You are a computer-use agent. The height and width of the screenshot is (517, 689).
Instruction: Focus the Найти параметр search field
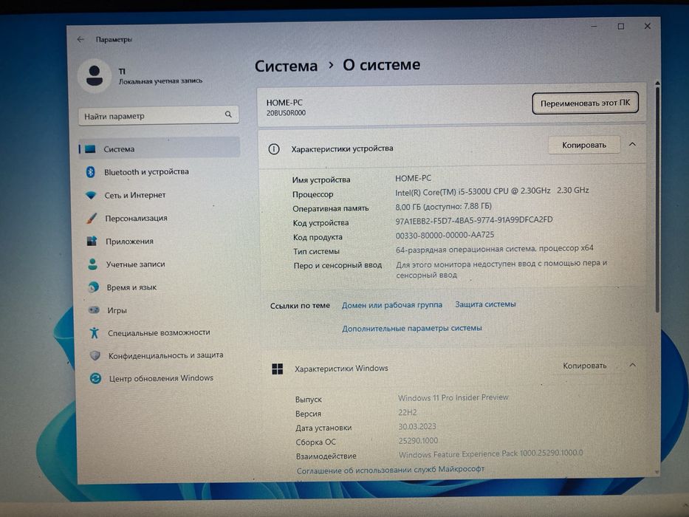tap(159, 115)
